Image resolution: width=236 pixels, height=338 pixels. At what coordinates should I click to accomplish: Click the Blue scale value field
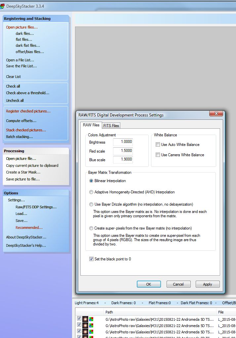click(x=123, y=159)
